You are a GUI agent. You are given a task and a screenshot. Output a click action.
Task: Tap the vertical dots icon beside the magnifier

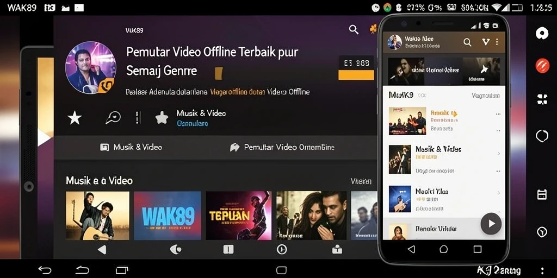pyautogui.click(x=138, y=117)
